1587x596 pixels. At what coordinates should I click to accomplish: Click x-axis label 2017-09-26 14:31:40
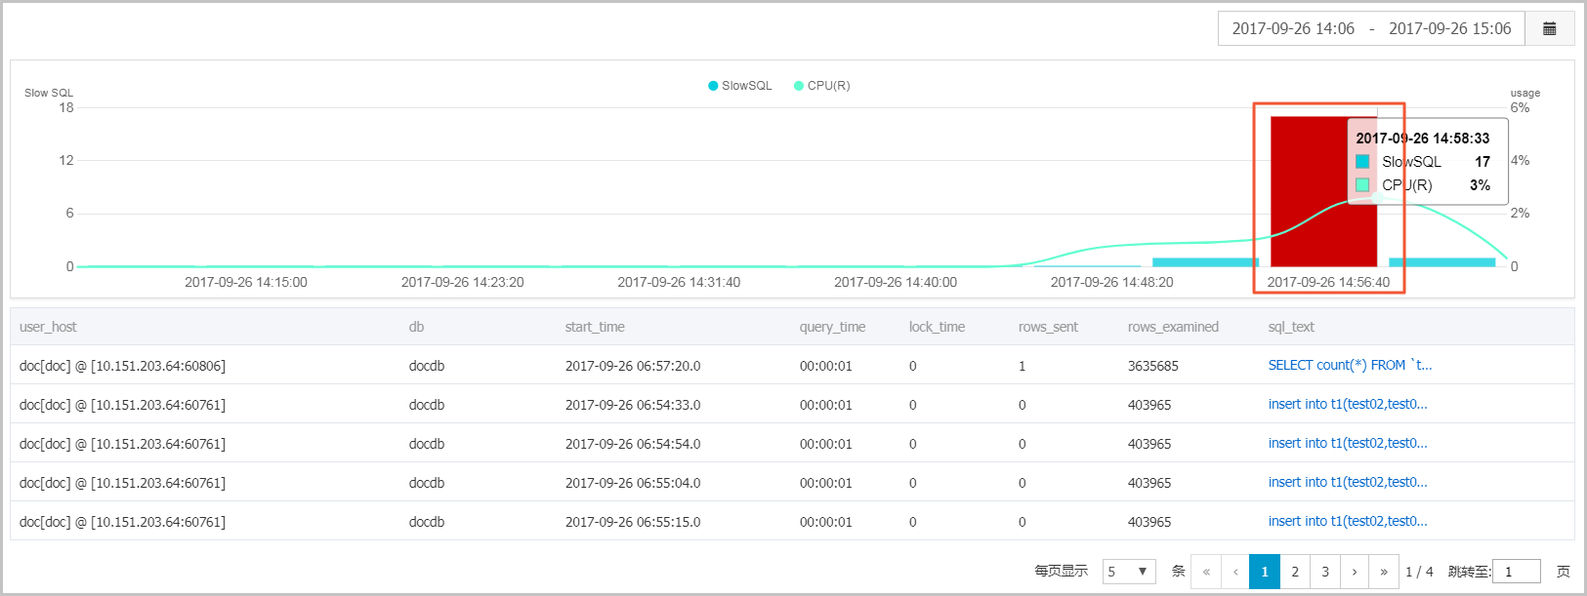pos(679,282)
